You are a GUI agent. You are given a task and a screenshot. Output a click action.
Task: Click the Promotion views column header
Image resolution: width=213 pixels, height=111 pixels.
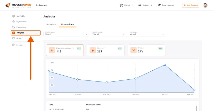93,105
